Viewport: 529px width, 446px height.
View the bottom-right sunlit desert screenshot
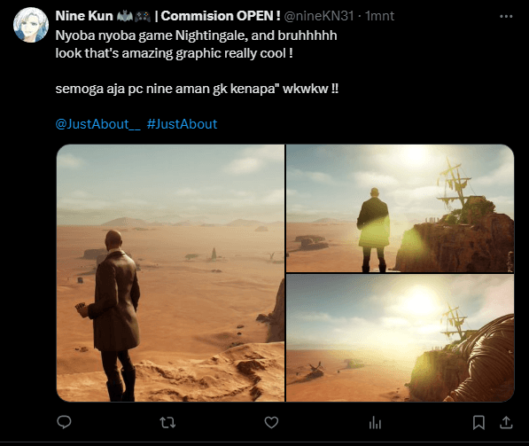(x=401, y=338)
